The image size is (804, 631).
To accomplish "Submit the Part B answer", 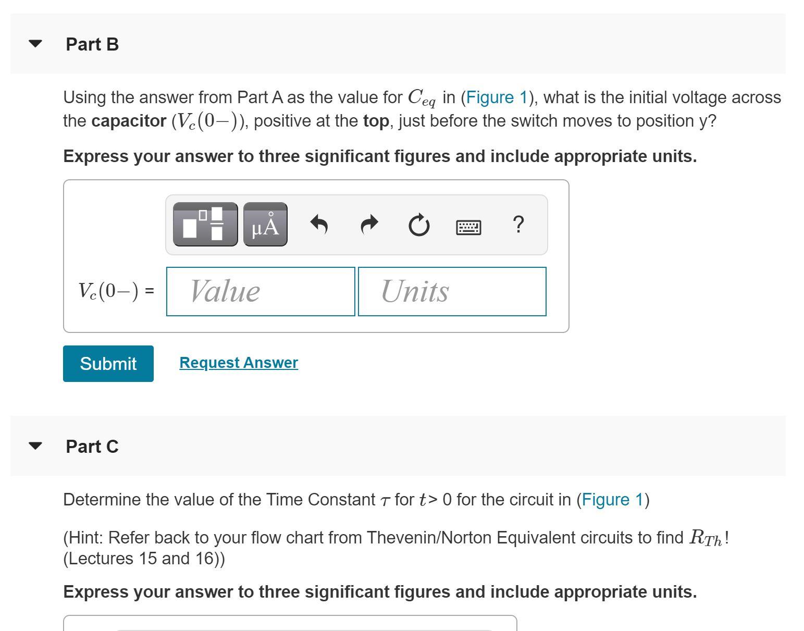I will [x=108, y=363].
